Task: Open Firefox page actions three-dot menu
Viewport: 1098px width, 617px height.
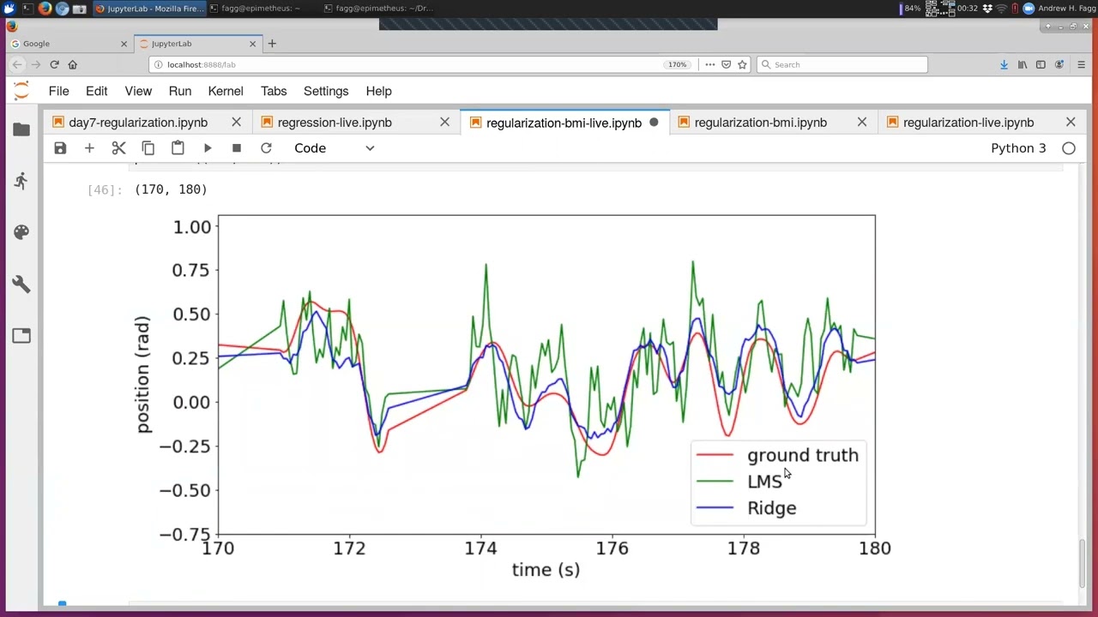Action: [709, 64]
